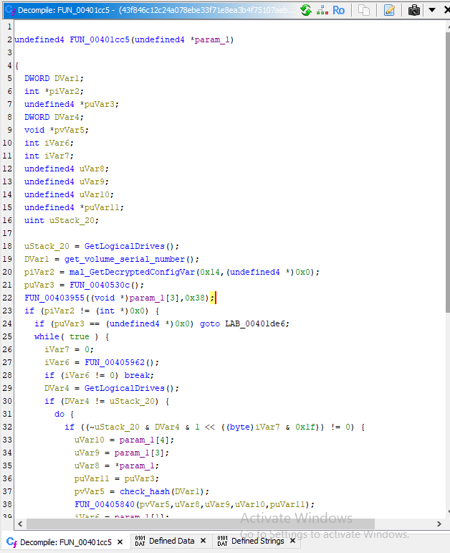Select get_volume_serial_number function call
This screenshot has height=553, width=450.
(x=125, y=259)
